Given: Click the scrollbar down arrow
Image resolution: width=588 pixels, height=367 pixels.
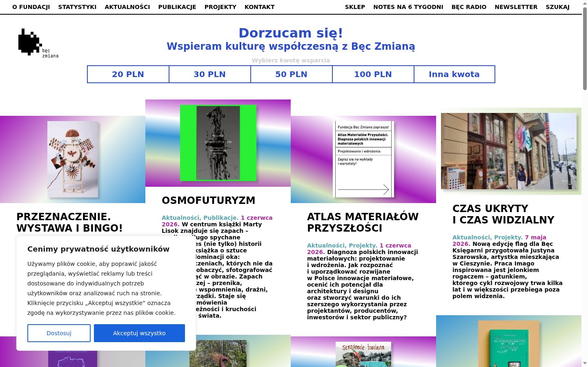Looking at the screenshot, I should [x=585, y=363].
